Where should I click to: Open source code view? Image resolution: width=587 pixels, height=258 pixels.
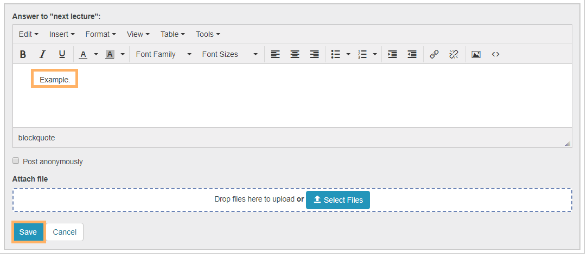(495, 54)
